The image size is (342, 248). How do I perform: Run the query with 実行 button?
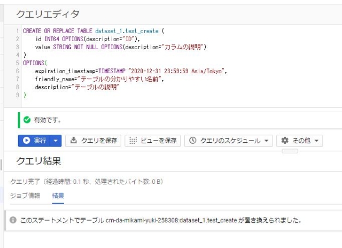[34, 141]
